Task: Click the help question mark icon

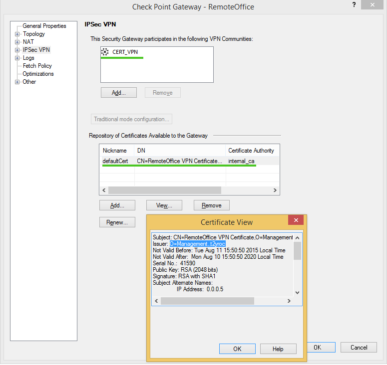Action: tap(354, 4)
